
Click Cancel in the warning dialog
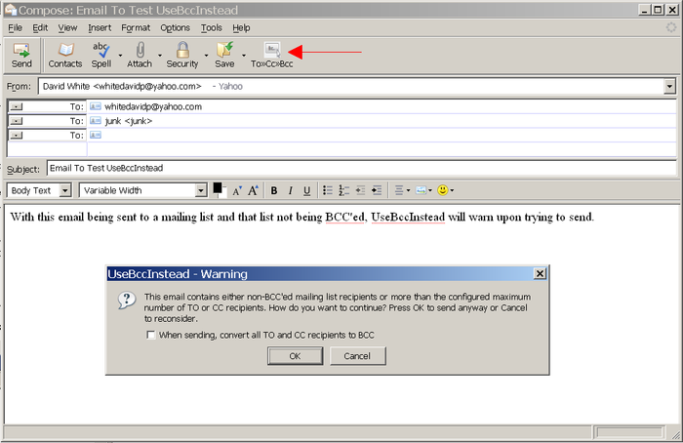coord(358,356)
